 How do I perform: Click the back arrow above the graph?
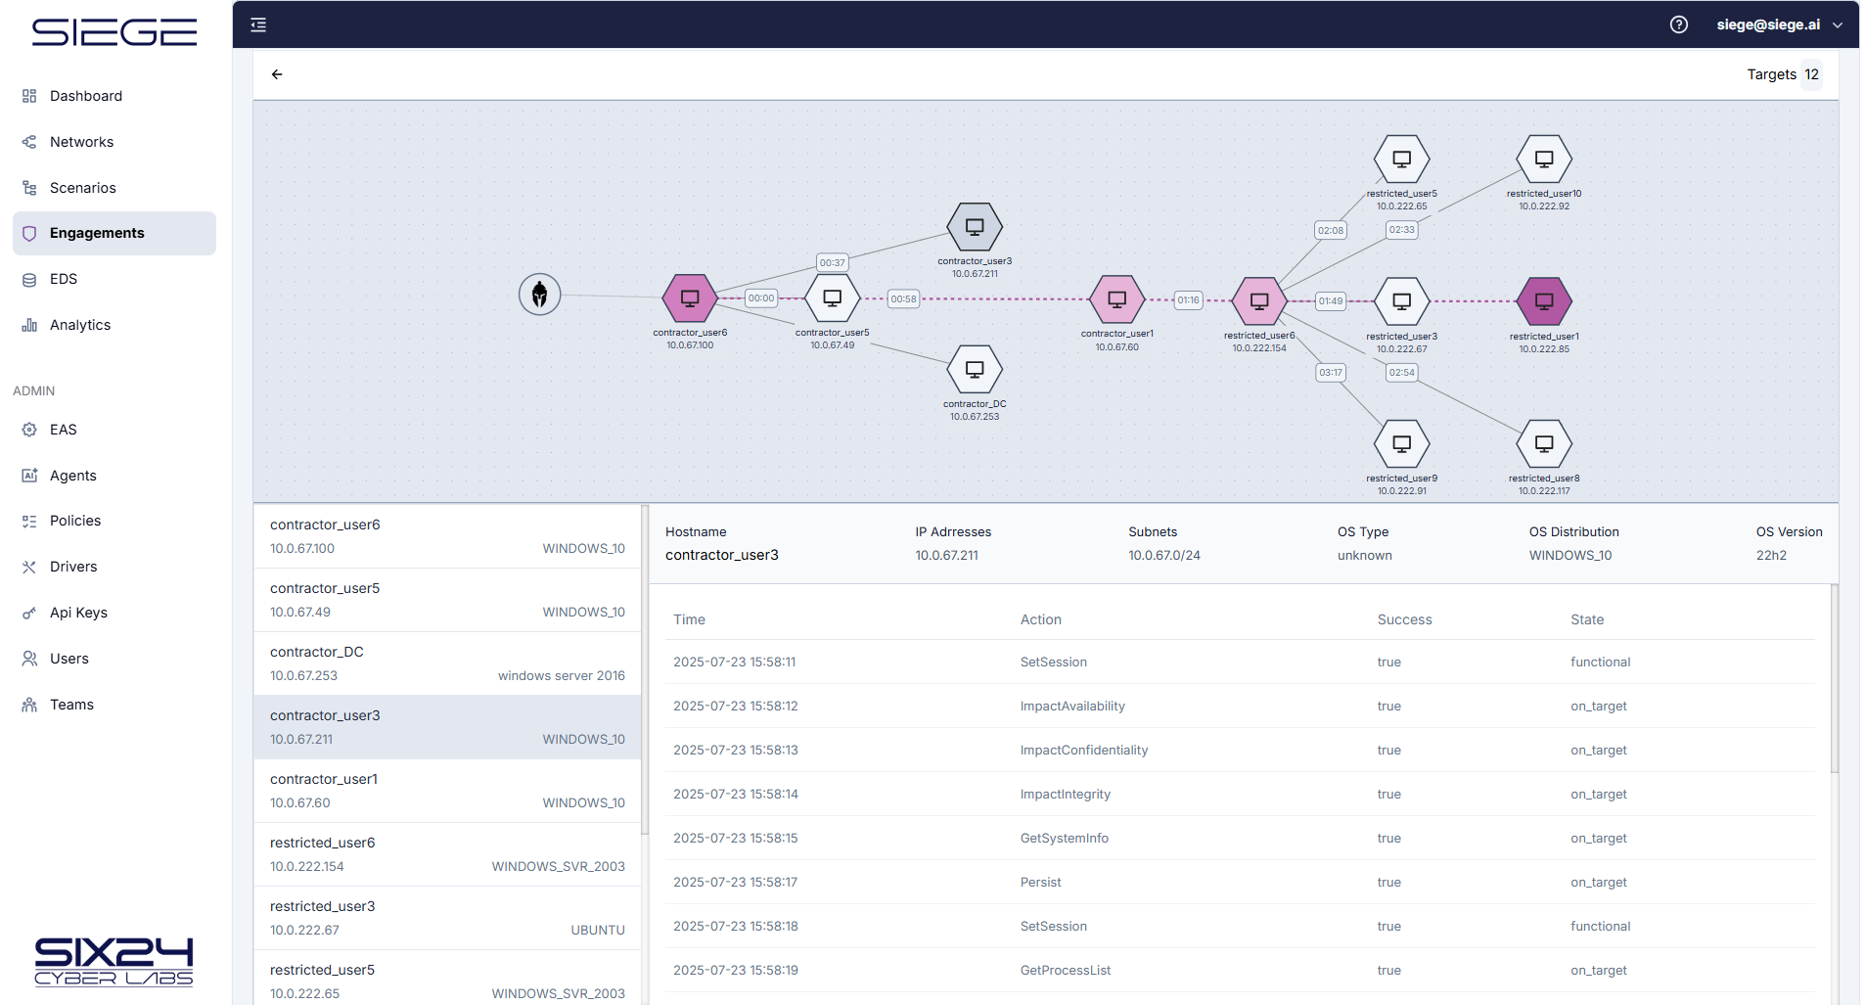(x=277, y=73)
